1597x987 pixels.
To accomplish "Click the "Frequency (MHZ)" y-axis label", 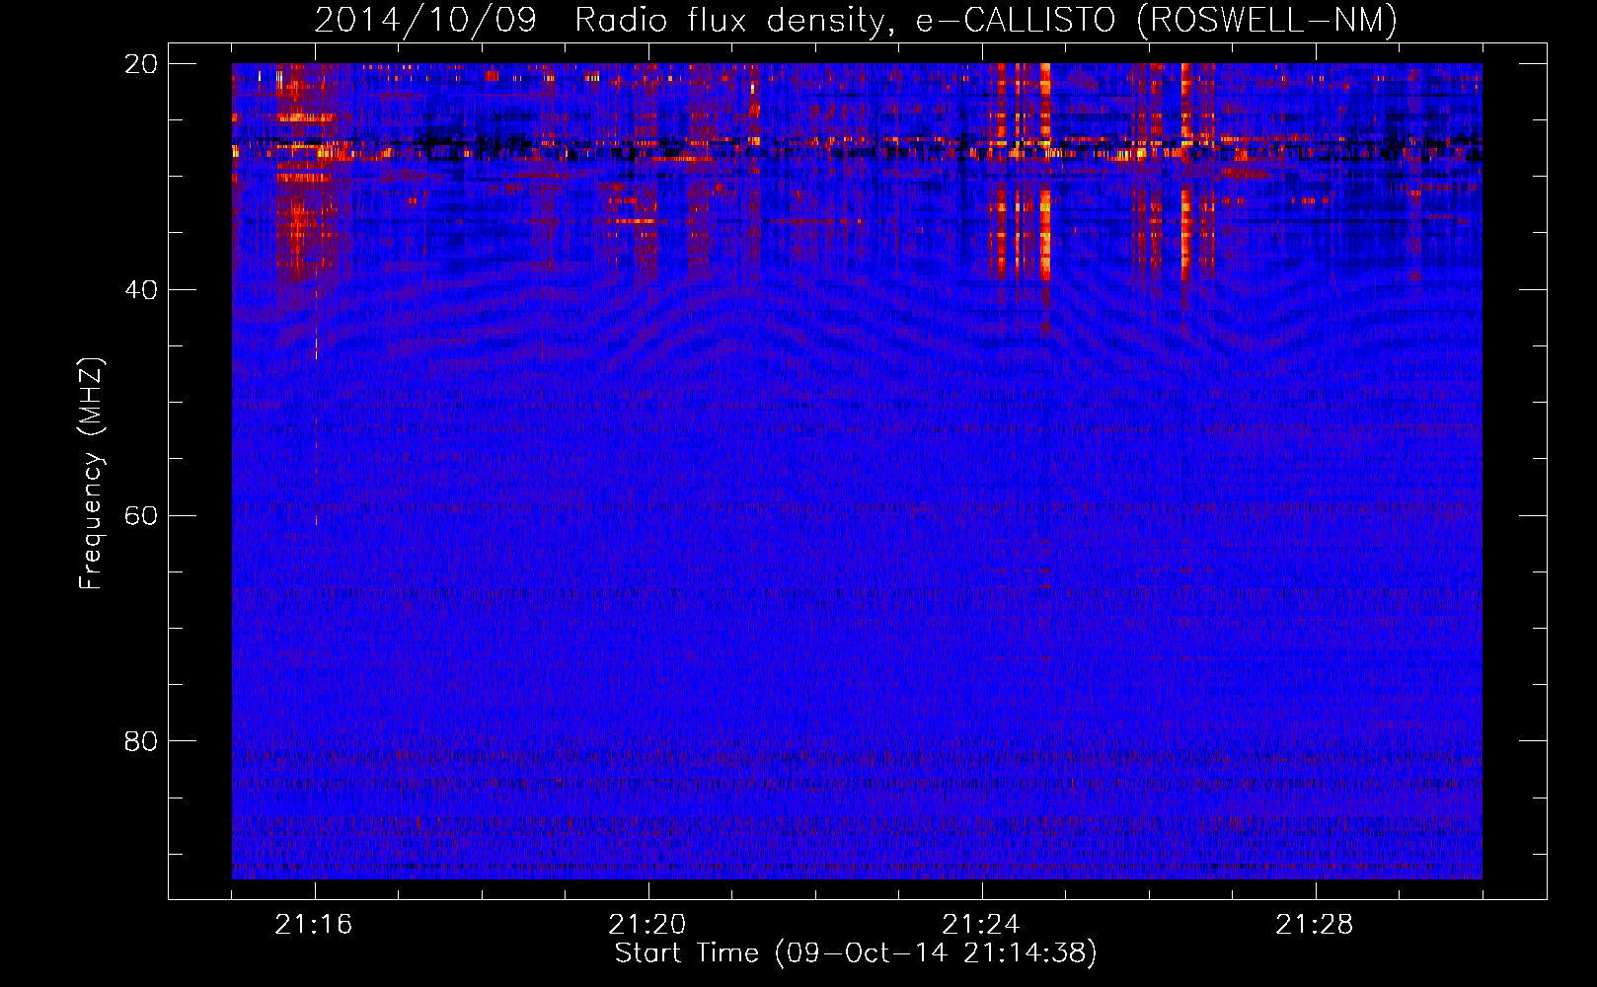I will point(91,474).
